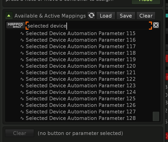Toggle the Mapped Only filter

(x=15, y=25)
